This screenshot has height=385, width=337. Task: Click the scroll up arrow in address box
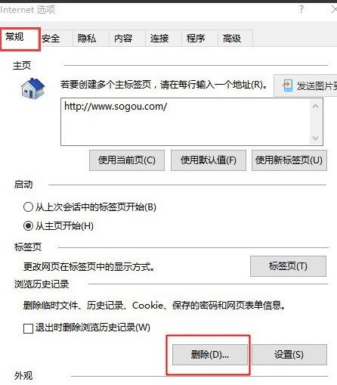(315, 107)
